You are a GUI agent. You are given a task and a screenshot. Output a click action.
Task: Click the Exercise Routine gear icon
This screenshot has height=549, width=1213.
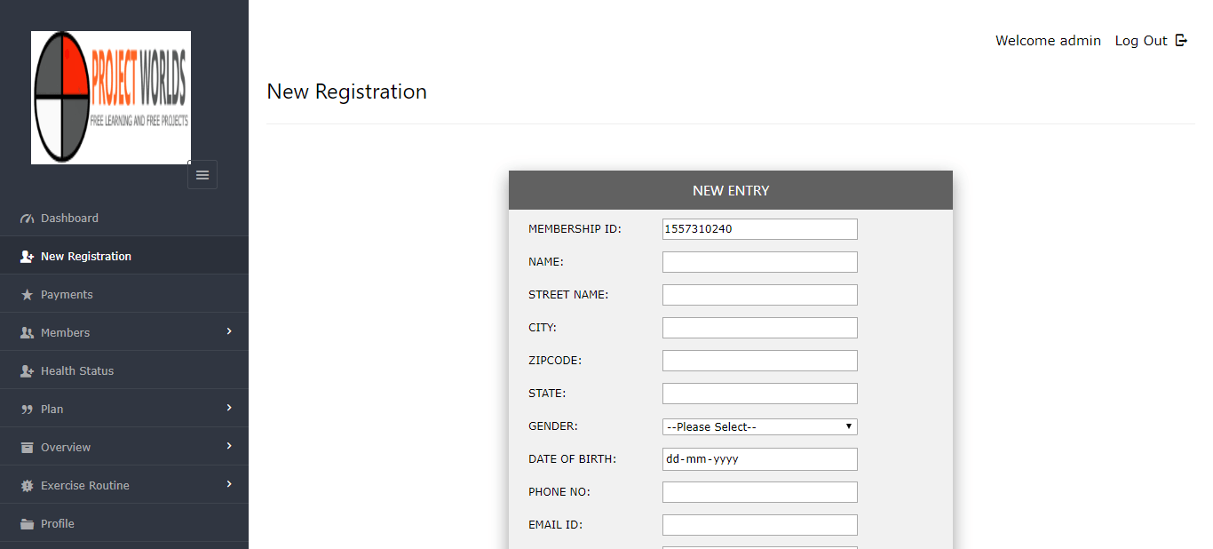pos(27,486)
